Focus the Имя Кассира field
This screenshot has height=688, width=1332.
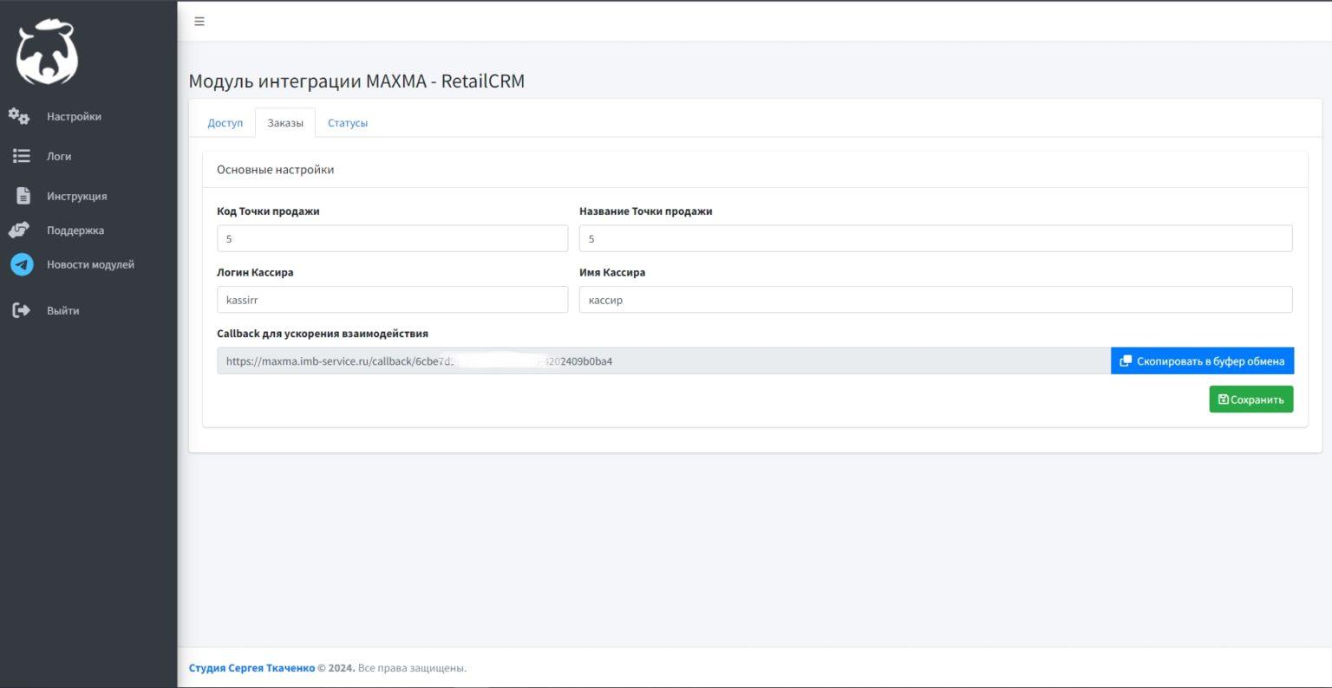point(936,300)
